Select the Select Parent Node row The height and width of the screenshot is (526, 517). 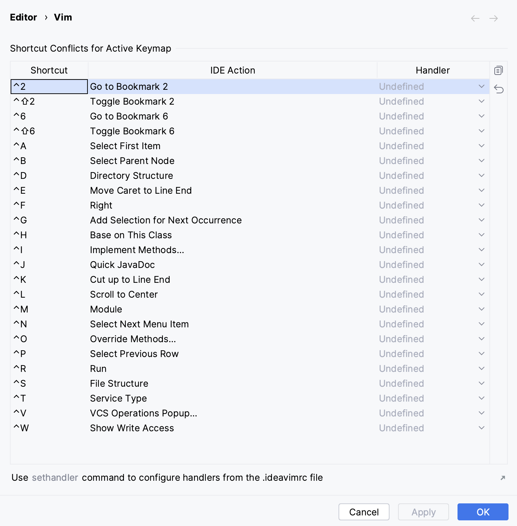click(x=250, y=161)
